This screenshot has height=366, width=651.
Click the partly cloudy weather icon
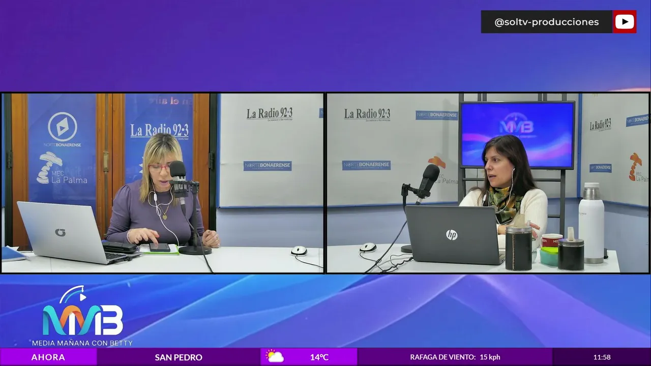pyautogui.click(x=275, y=356)
